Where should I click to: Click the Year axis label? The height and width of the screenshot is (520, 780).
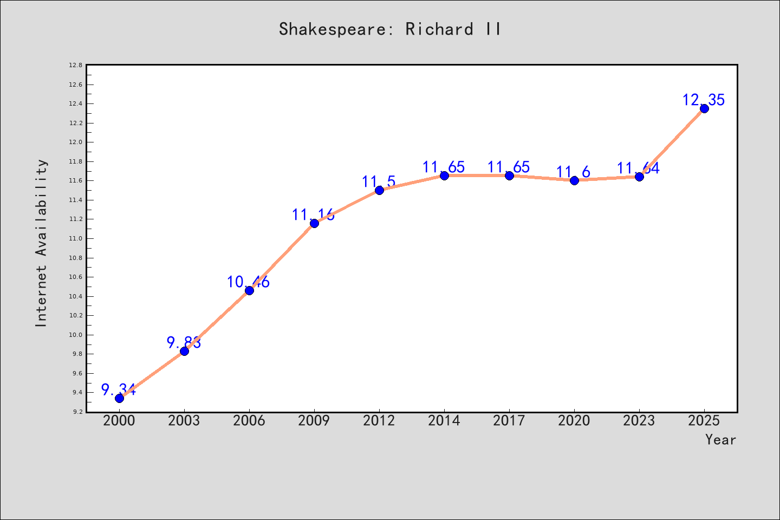coord(720,440)
